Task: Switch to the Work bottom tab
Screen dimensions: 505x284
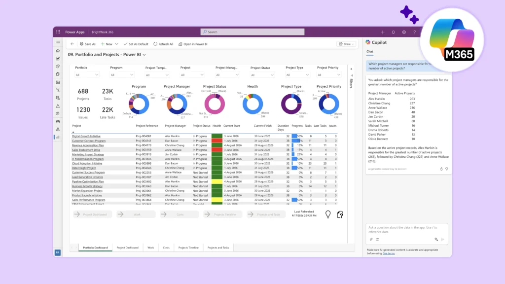Action: pos(151,248)
